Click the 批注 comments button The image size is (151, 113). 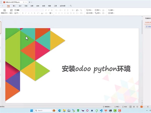(125, 107)
